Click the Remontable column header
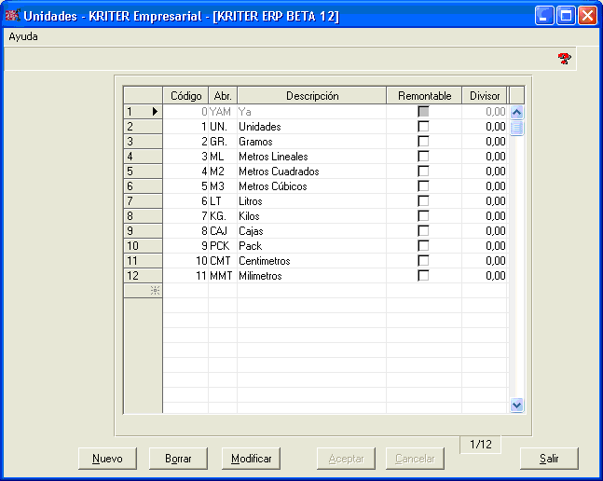 pos(424,96)
